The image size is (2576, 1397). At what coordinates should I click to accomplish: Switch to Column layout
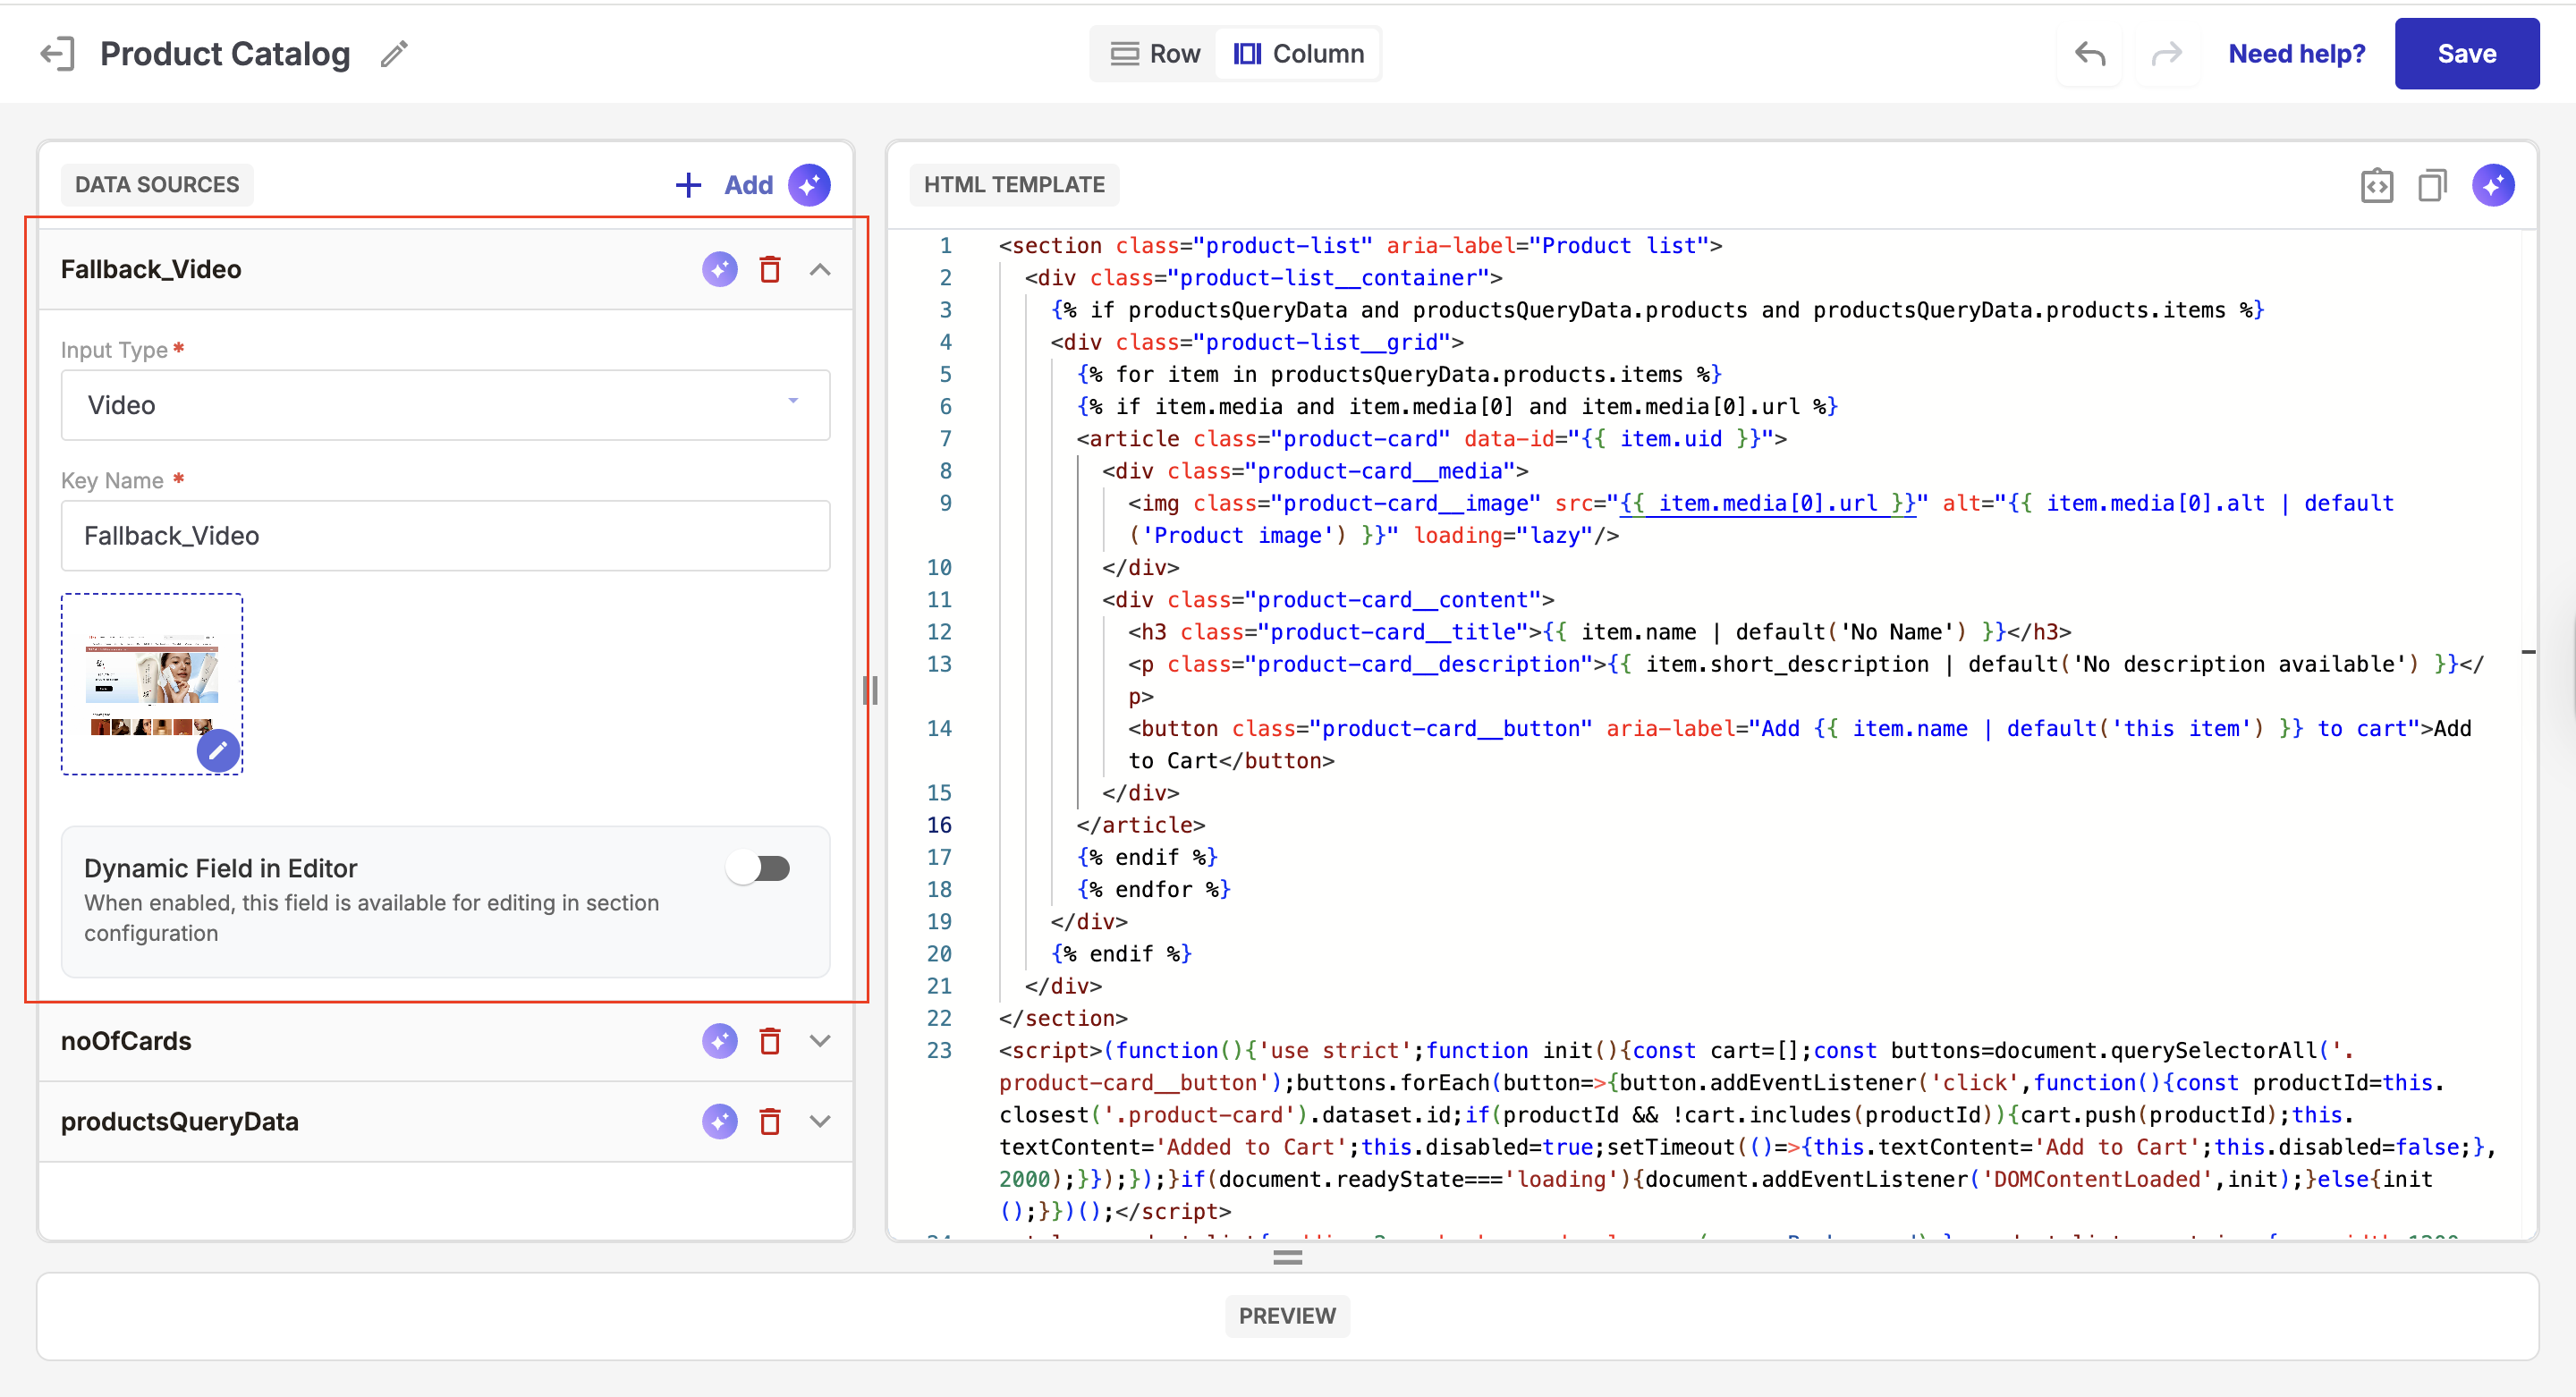tap(1298, 54)
